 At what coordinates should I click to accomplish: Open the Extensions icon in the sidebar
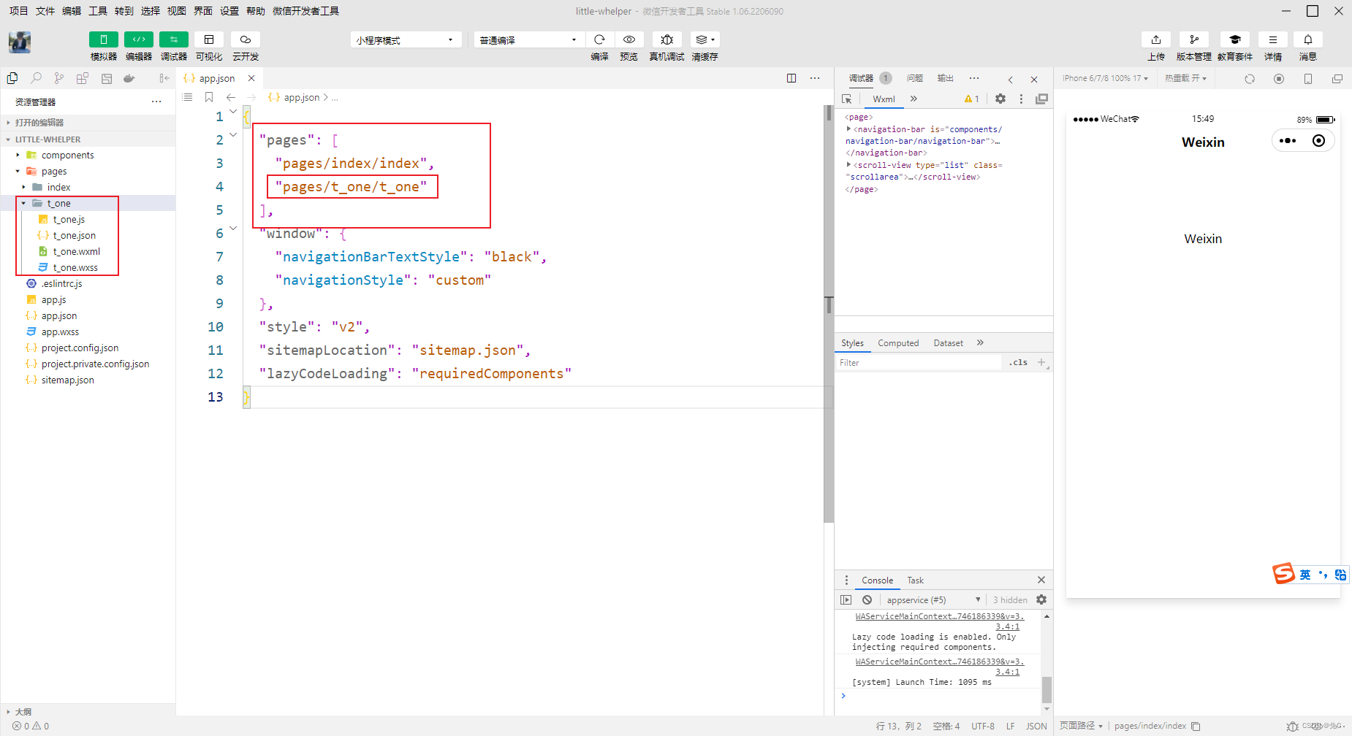click(x=83, y=78)
